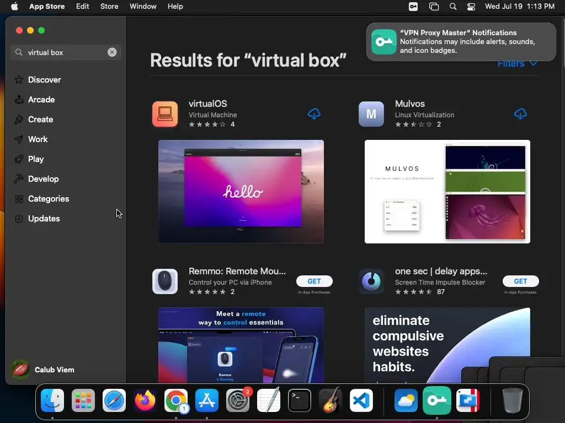
Task: Open VPN Proxy Master from Dock
Action: click(x=437, y=400)
